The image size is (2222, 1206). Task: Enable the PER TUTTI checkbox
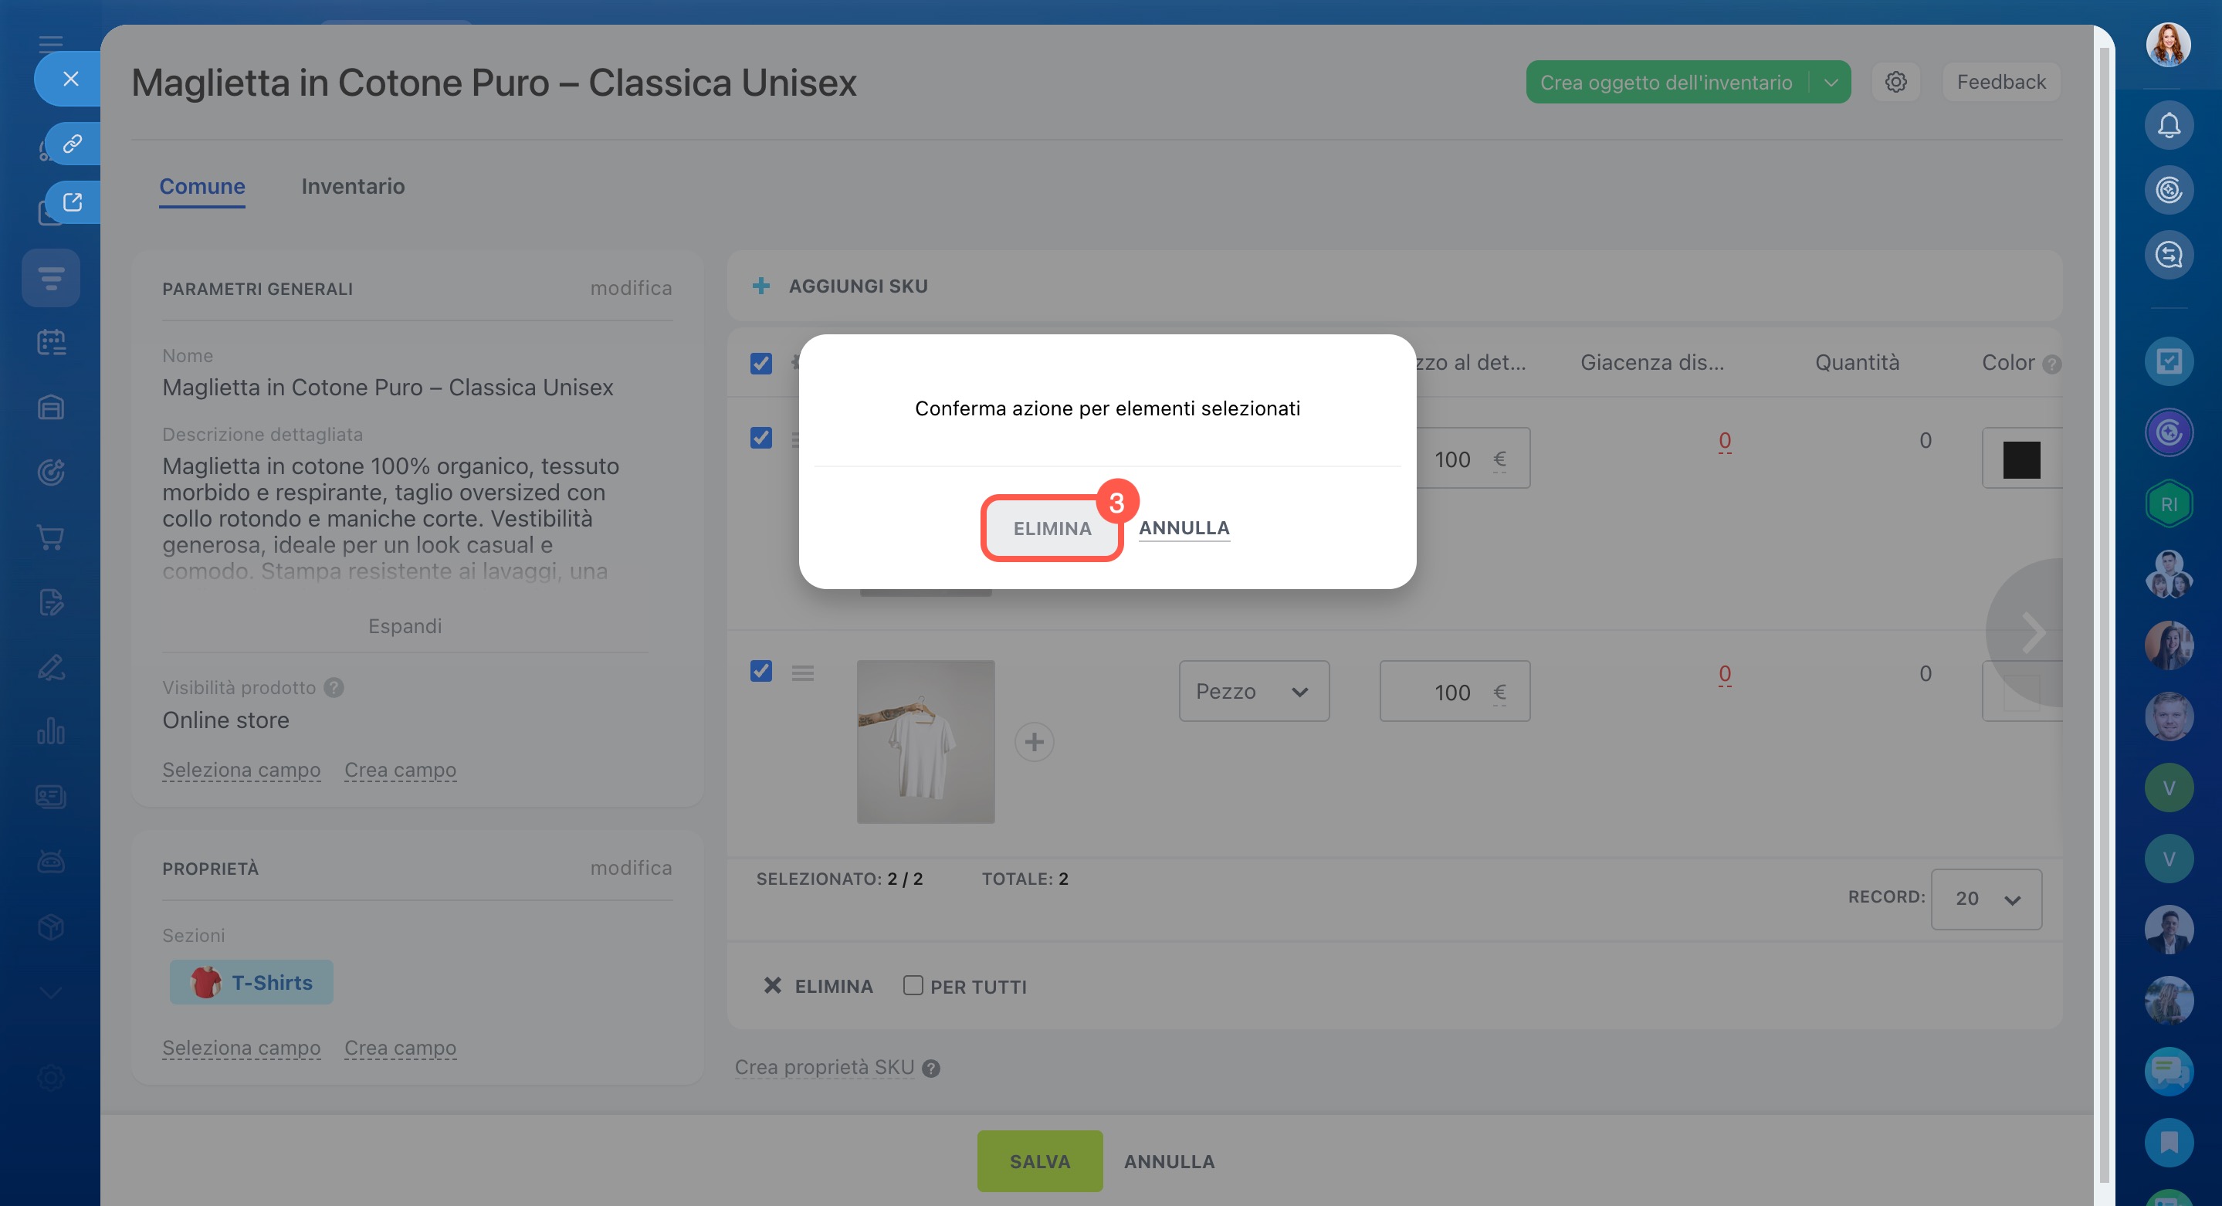(x=913, y=985)
